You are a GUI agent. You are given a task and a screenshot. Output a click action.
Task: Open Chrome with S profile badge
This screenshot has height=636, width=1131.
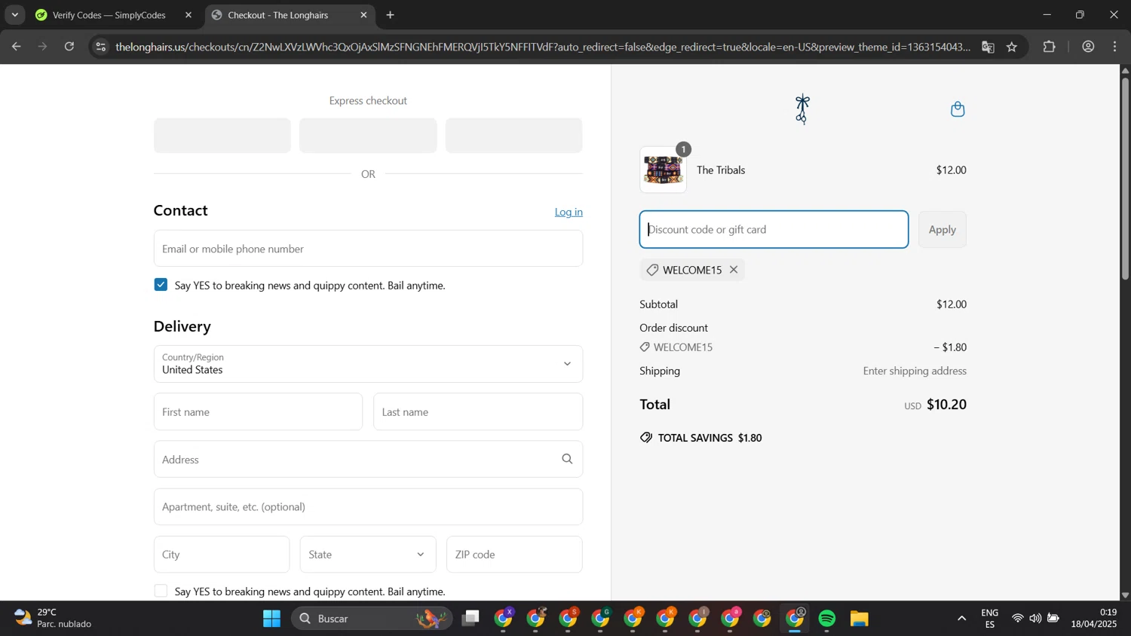tap(569, 619)
